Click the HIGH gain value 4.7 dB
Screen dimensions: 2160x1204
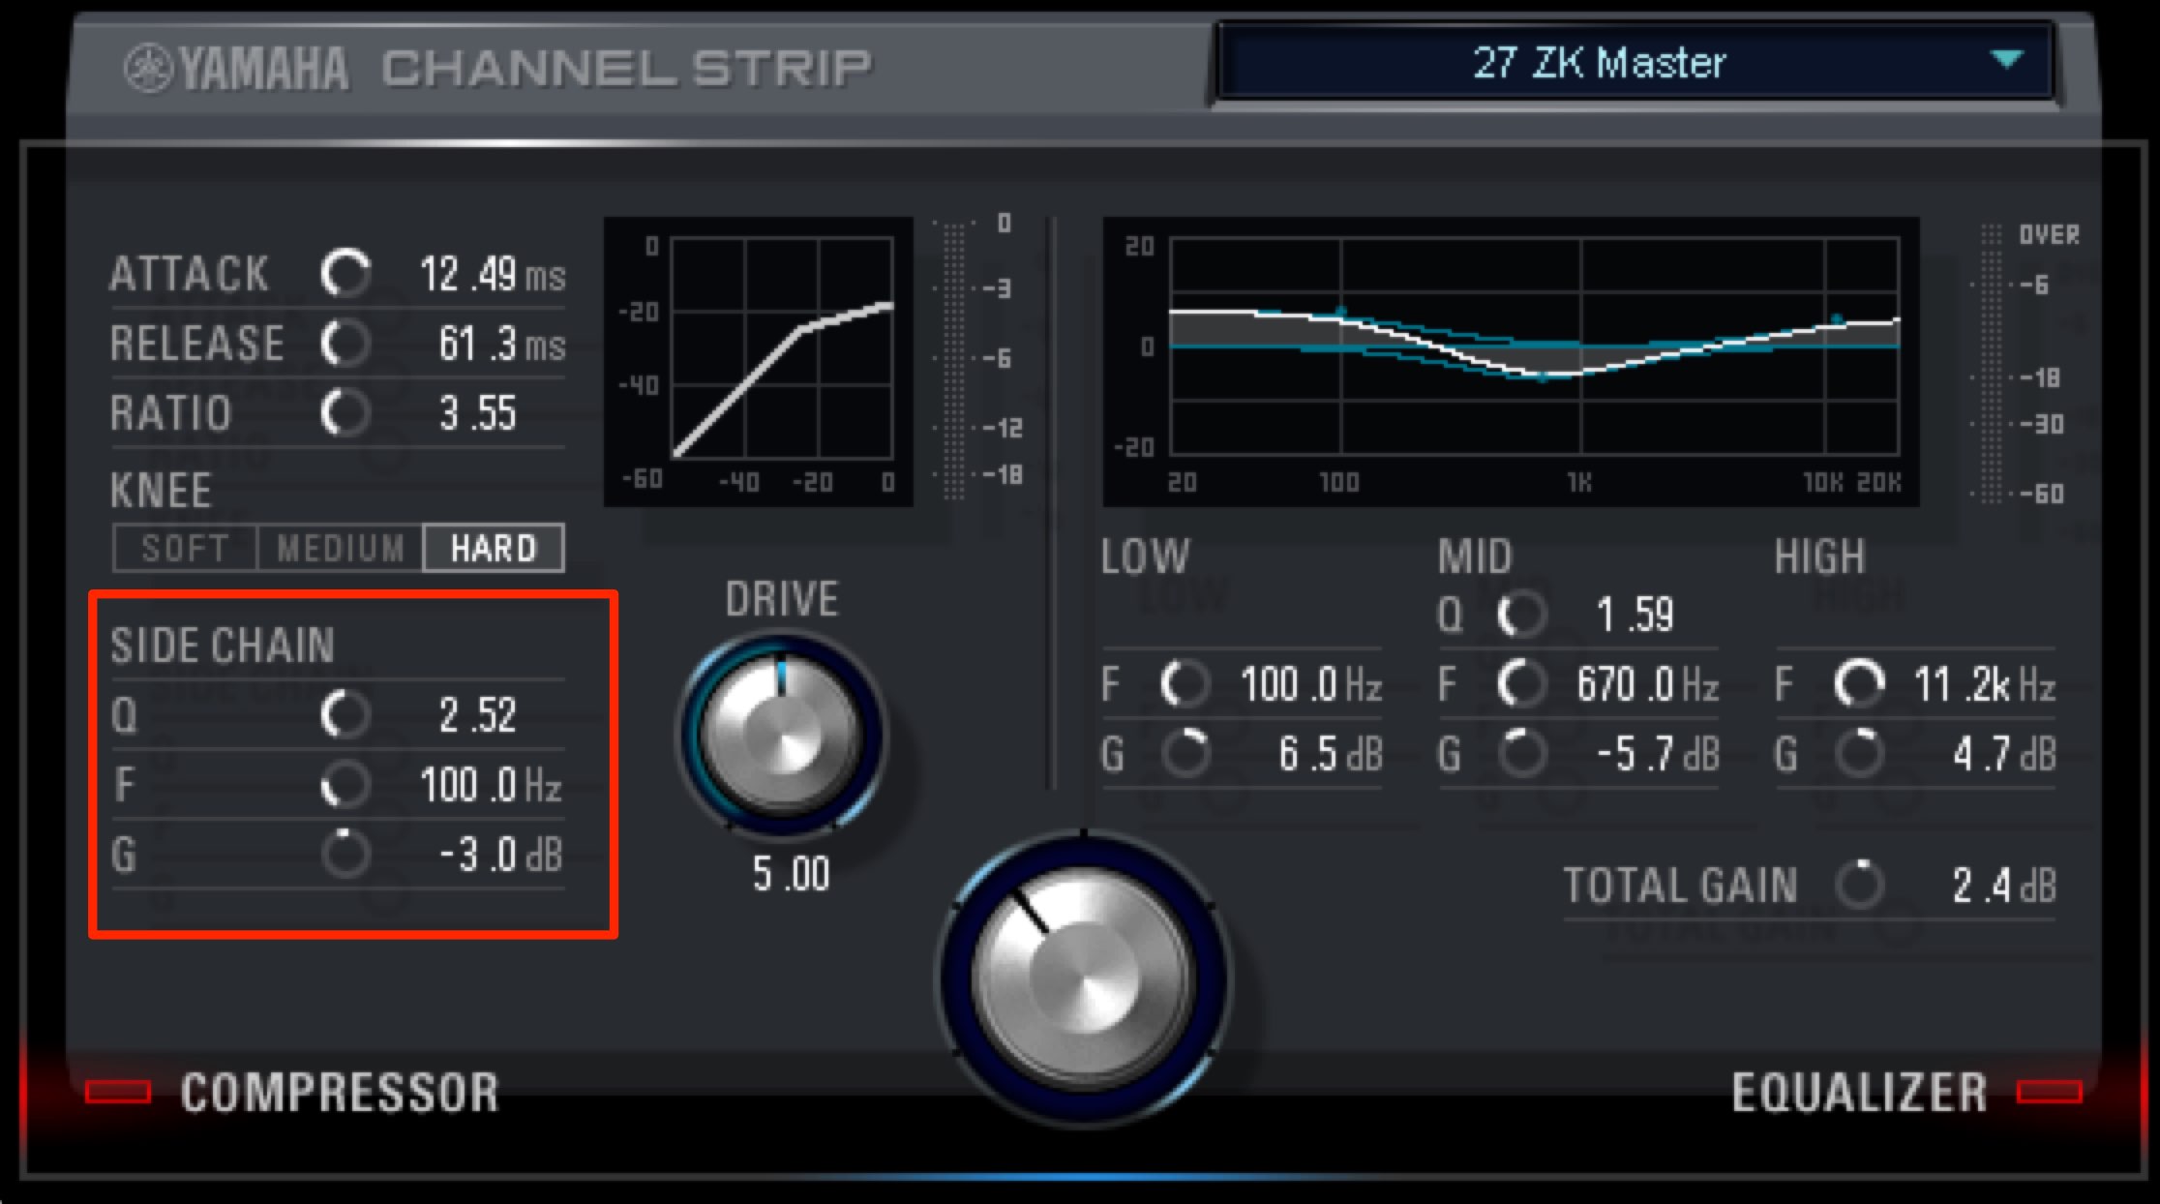coord(2004,755)
